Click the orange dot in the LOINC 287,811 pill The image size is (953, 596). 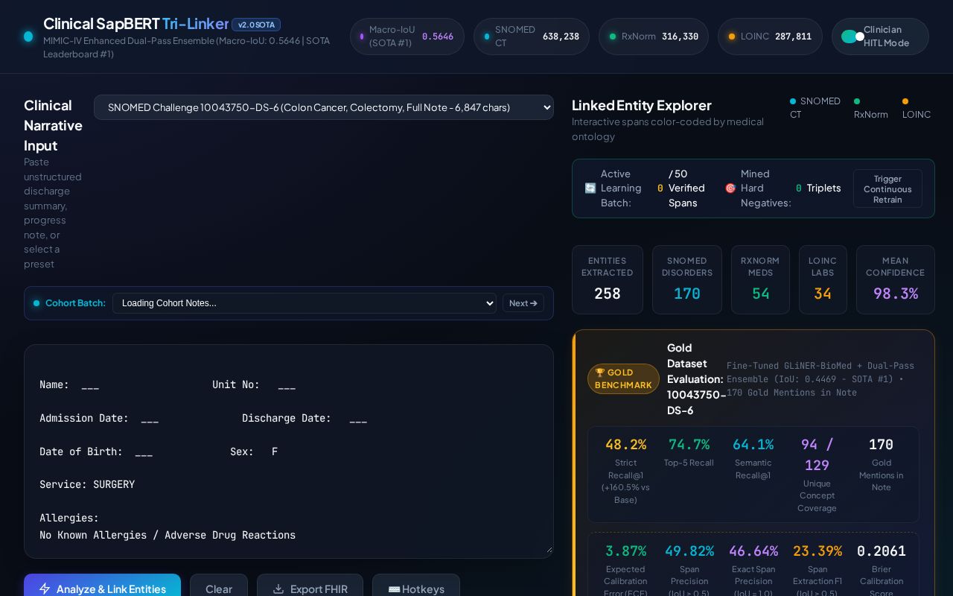[x=732, y=37]
